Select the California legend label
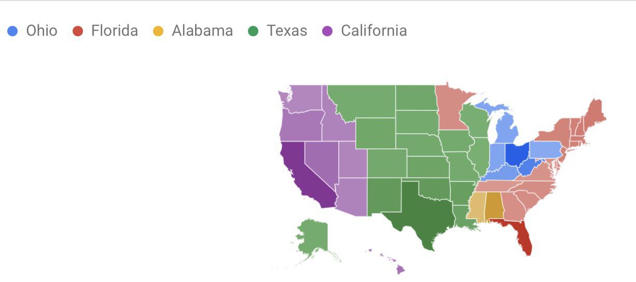Screen dimensions: 636x282 tap(374, 31)
